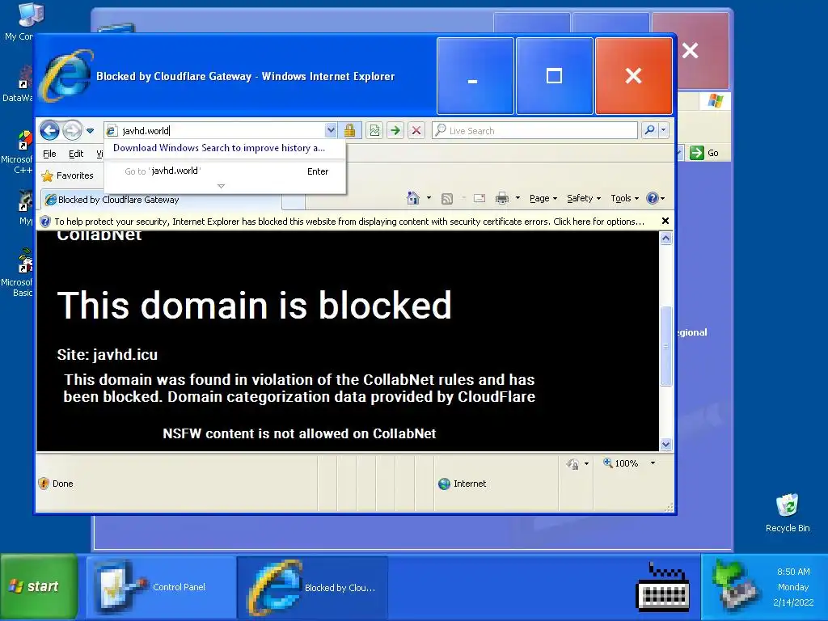Select Download Windows Search suggestion
Screen dimensions: 828x621
pyautogui.click(x=219, y=148)
